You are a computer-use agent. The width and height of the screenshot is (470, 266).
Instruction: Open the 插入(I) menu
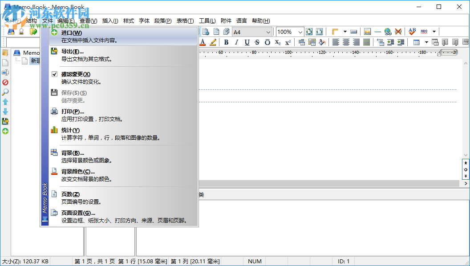click(x=110, y=20)
